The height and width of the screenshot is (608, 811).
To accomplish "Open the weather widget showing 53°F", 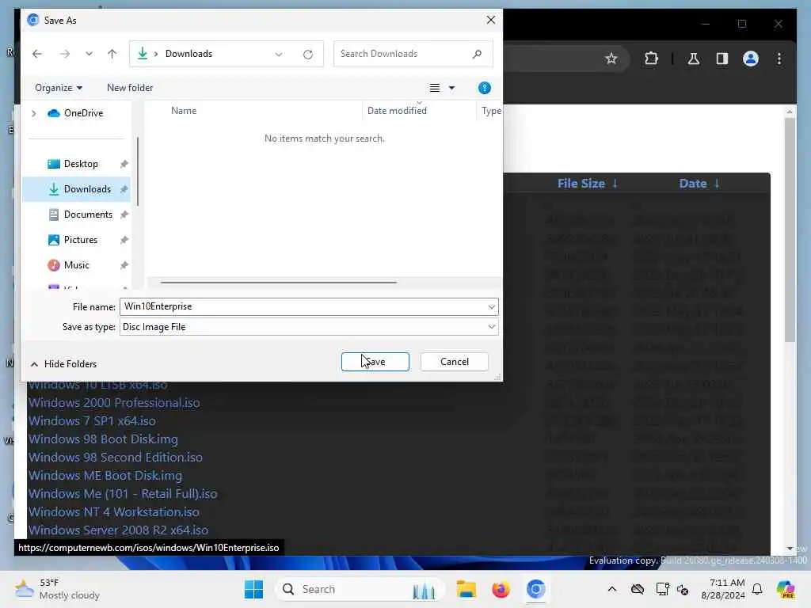I will pos(57,589).
